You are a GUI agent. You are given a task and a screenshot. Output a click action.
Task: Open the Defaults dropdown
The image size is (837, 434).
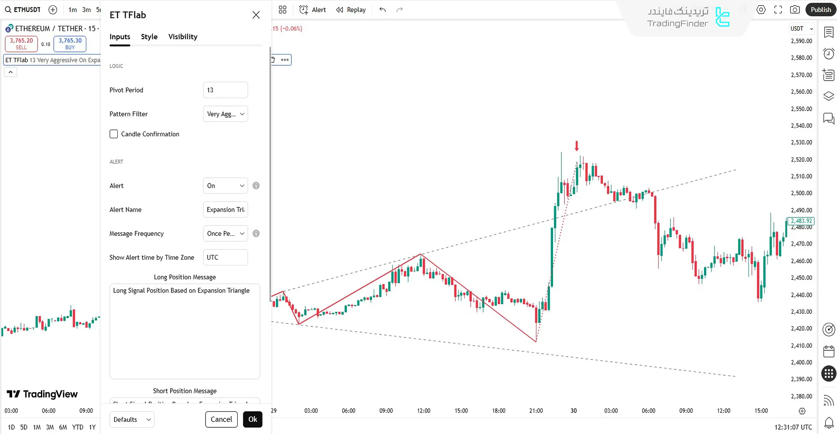[x=132, y=420]
